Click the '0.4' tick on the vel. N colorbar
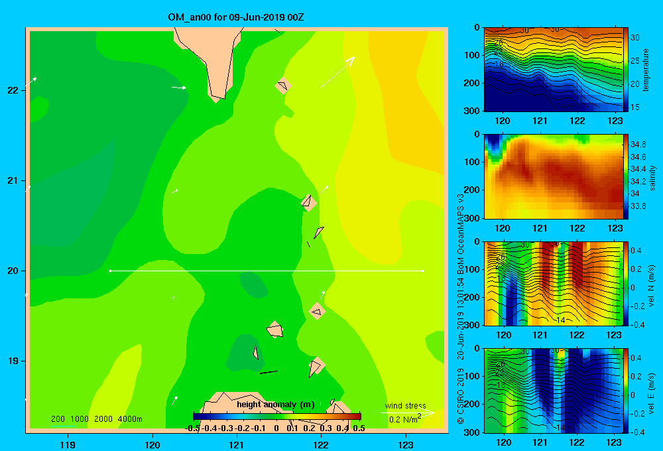 [636, 251]
